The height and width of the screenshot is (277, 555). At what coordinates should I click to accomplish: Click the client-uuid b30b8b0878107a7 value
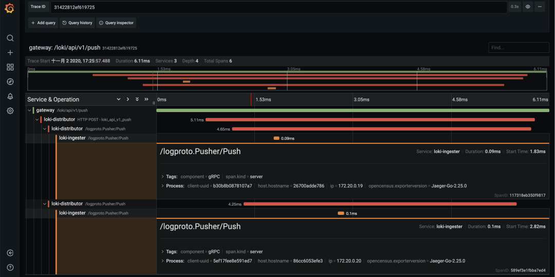point(233,186)
